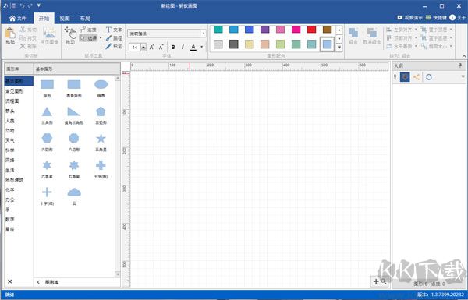Toggle bold text formatting
Screen dimensions: 468x300
(173, 47)
